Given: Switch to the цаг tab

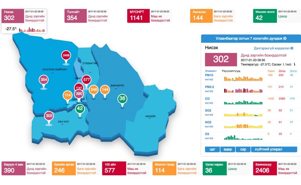Looking at the screenshot, I should tap(212, 149).
